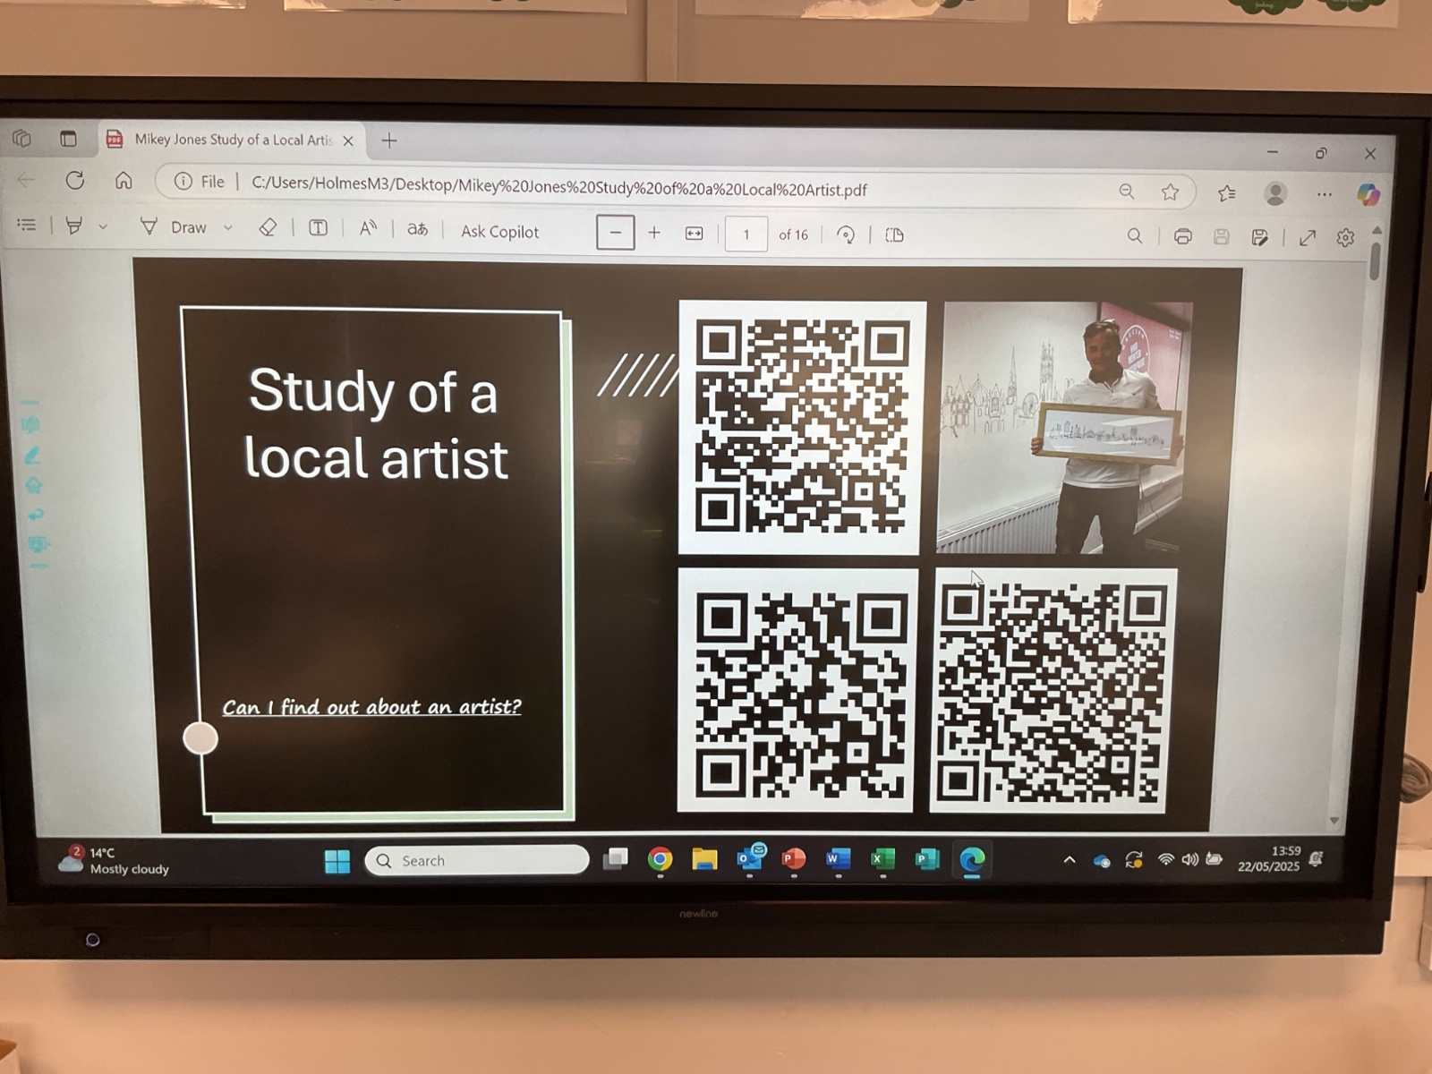Fit PDF to page width
The height and width of the screenshot is (1074, 1432).
coord(695,234)
